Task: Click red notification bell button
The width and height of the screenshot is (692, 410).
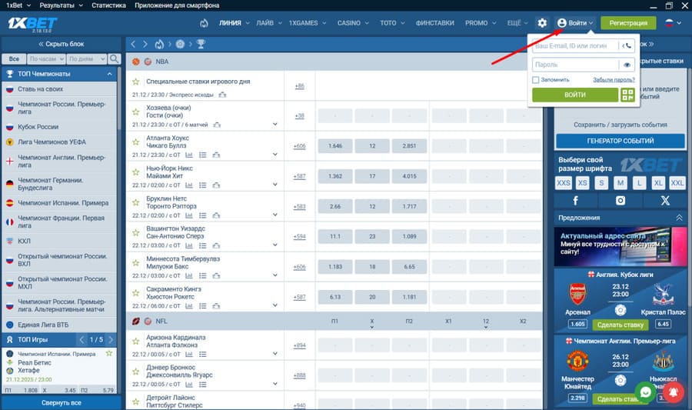Action: [674, 392]
